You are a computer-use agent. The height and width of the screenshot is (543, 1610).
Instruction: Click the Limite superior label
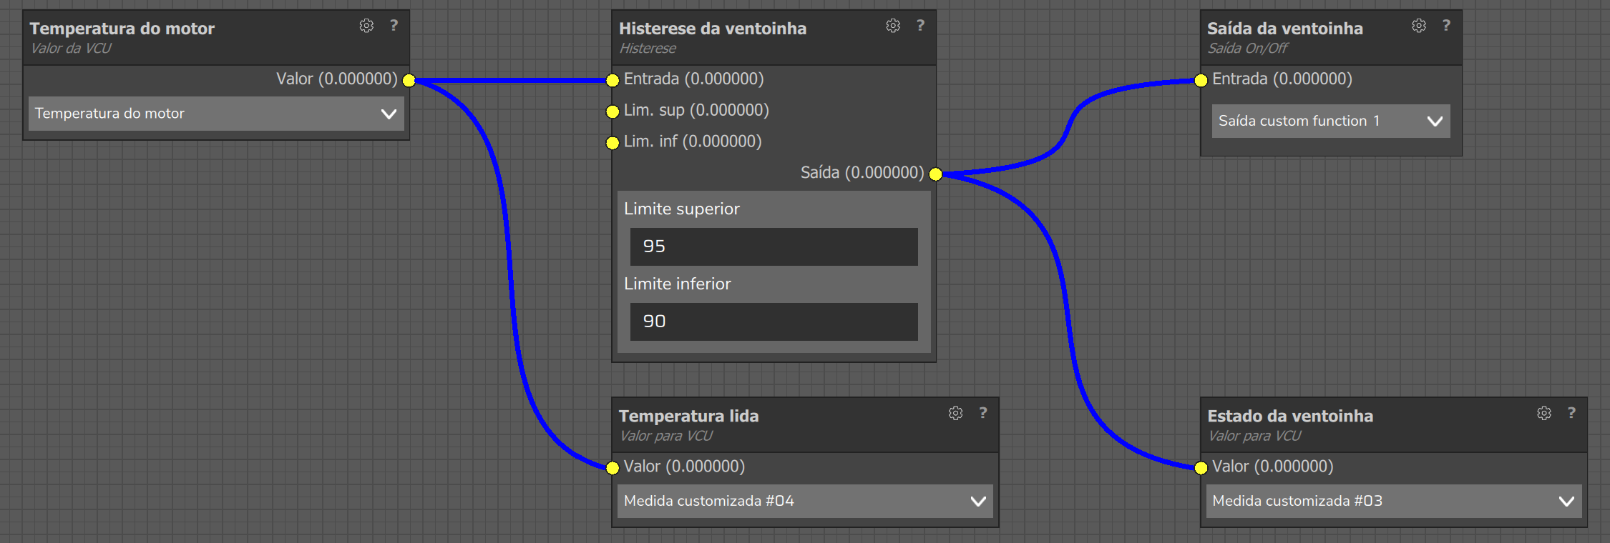coord(682,209)
